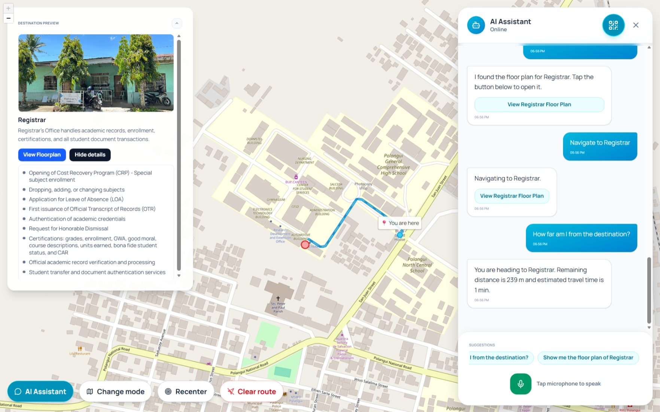Viewport: 660px width, 412px height.
Task: Close the AI Assistant chat panel
Action: click(636, 25)
